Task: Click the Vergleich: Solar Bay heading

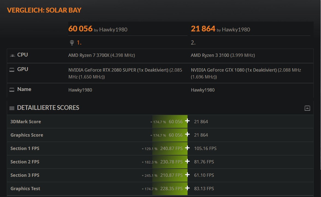Action: tap(44, 10)
